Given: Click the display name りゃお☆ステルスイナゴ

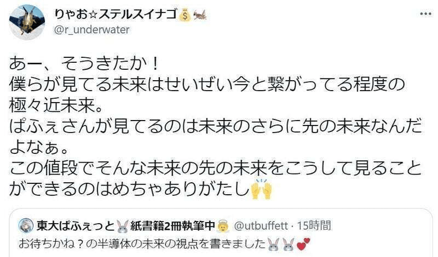Looking at the screenshot, I should pos(115,15).
